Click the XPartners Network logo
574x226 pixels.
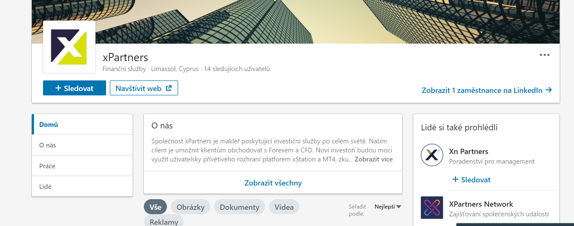(x=432, y=208)
